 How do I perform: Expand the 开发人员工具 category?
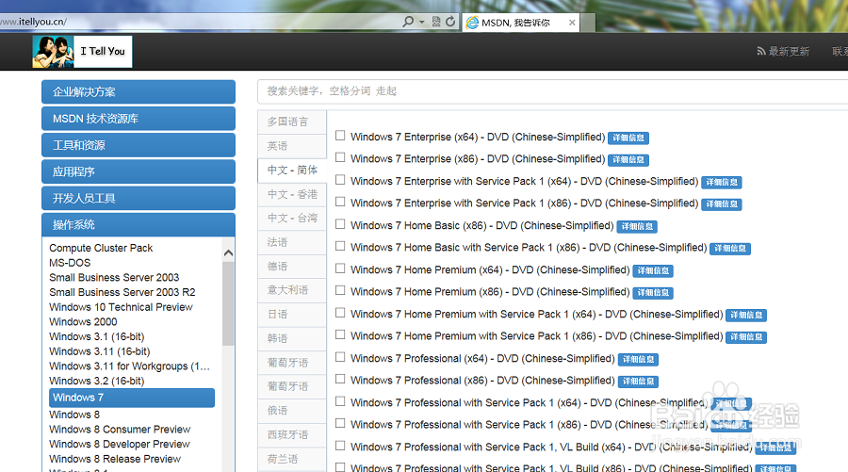tap(139, 198)
